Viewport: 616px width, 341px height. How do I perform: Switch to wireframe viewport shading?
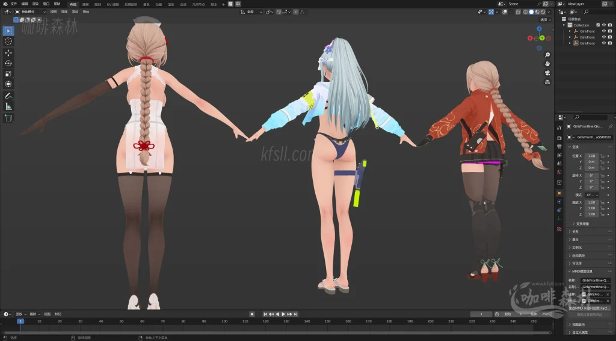point(526,12)
